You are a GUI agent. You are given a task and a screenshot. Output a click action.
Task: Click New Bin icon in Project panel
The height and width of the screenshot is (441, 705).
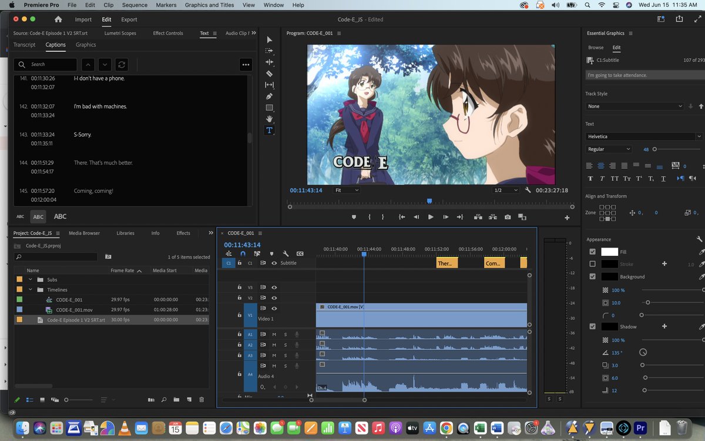[x=176, y=400]
